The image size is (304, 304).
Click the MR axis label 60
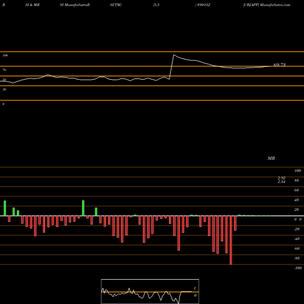pos(296,190)
